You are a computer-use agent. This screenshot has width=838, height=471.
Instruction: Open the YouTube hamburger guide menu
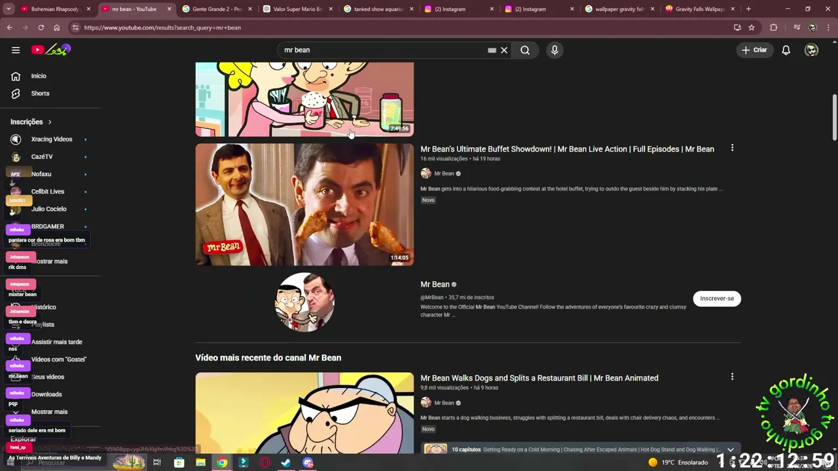(x=16, y=50)
